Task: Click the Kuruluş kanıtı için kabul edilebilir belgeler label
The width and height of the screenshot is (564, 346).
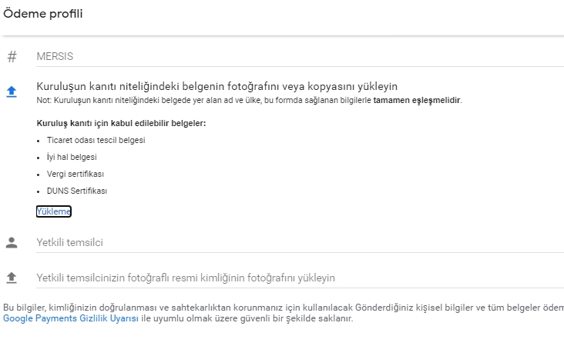Action: (x=121, y=123)
